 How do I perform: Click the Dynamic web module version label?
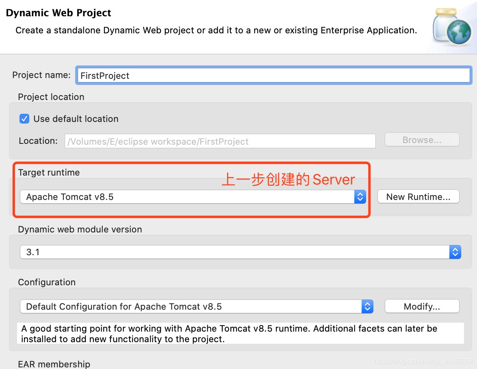[80, 229]
